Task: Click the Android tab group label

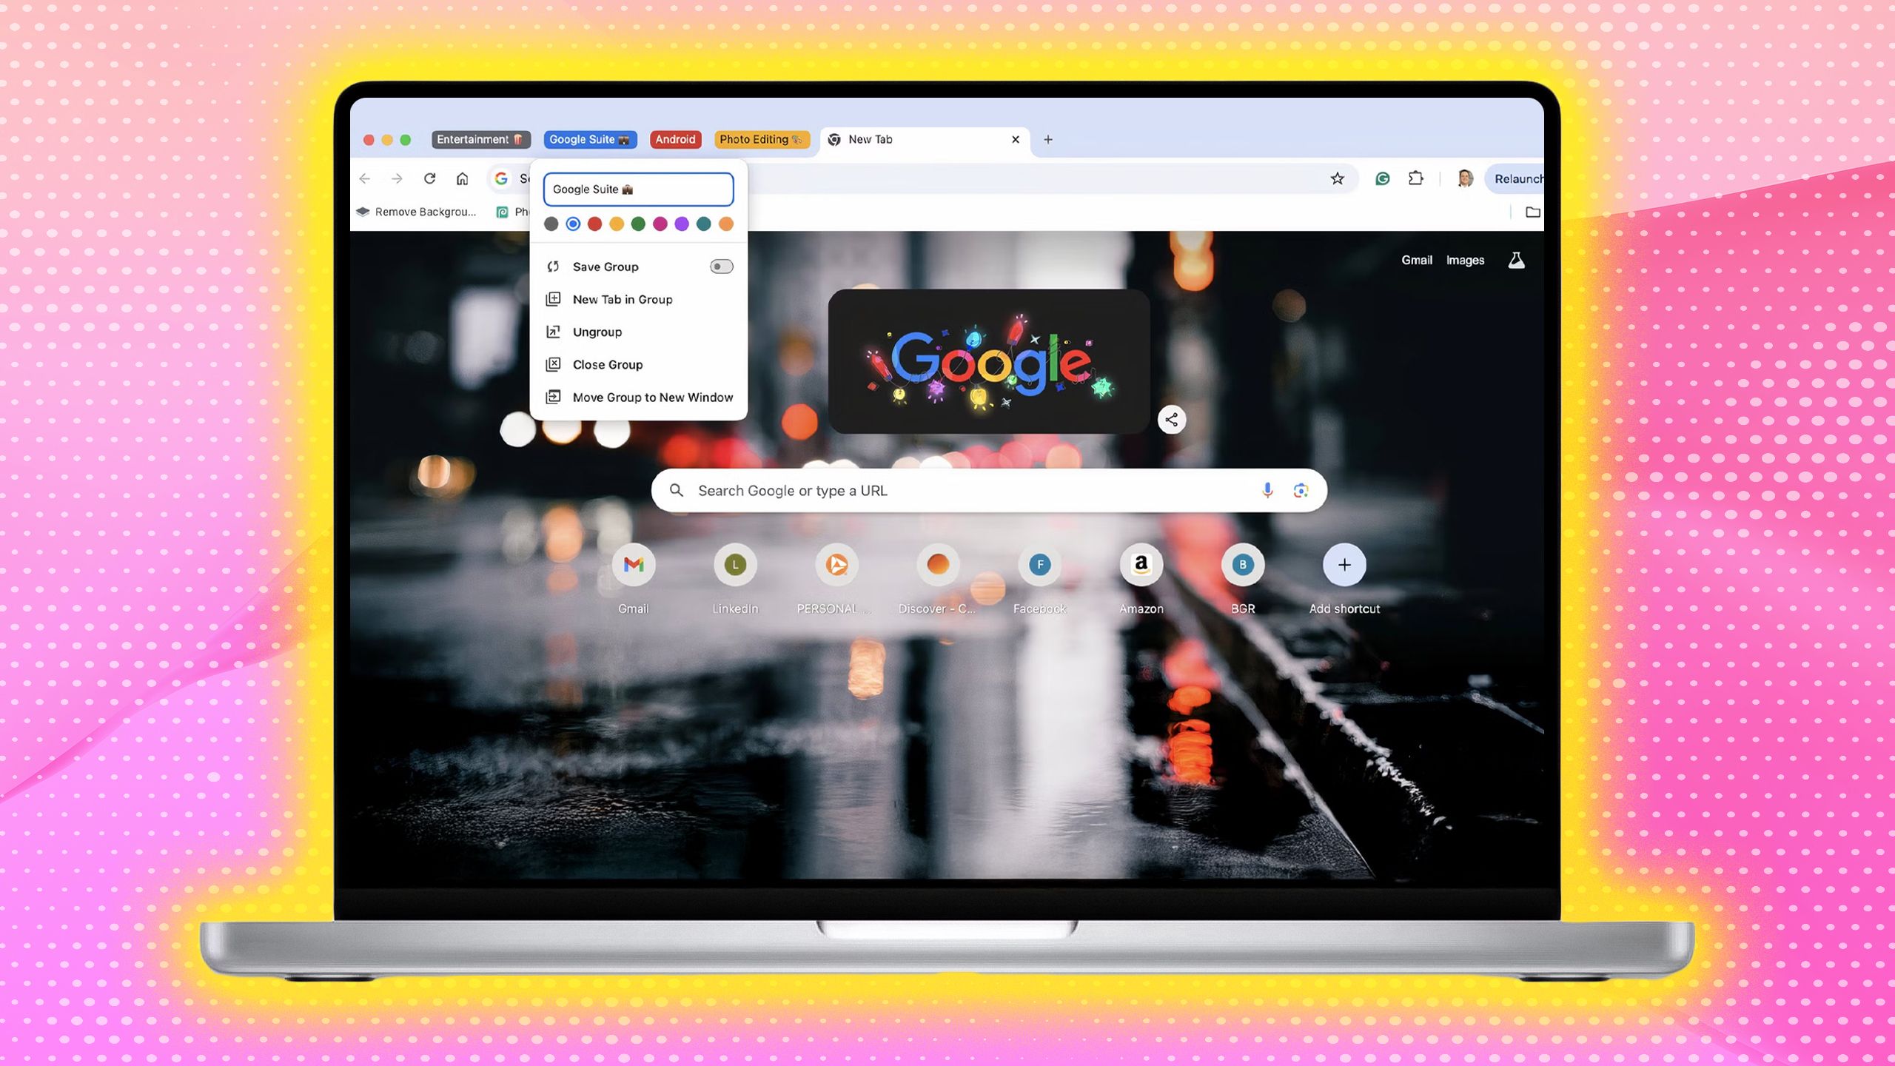Action: pos(674,139)
